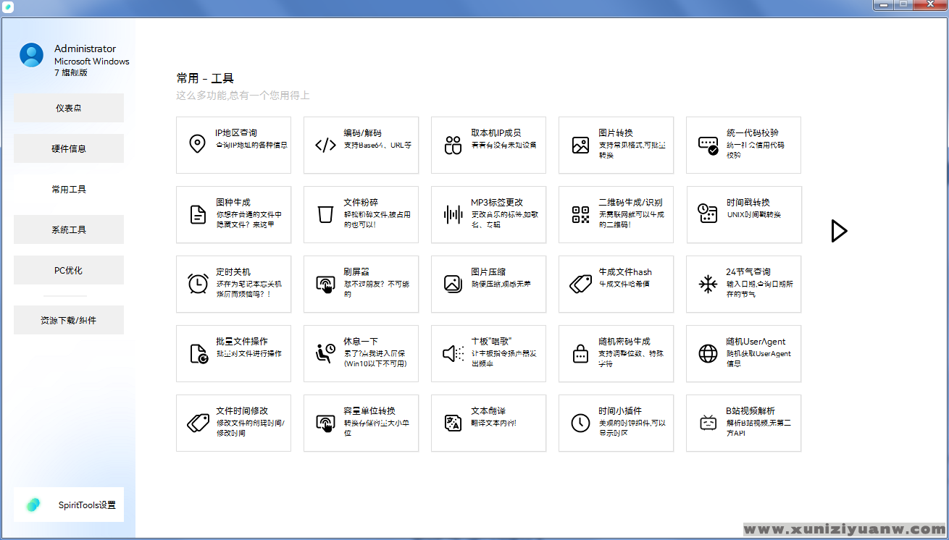The width and height of the screenshot is (949, 540).
Task: Click the Administrator user avatar
Action: point(32,55)
